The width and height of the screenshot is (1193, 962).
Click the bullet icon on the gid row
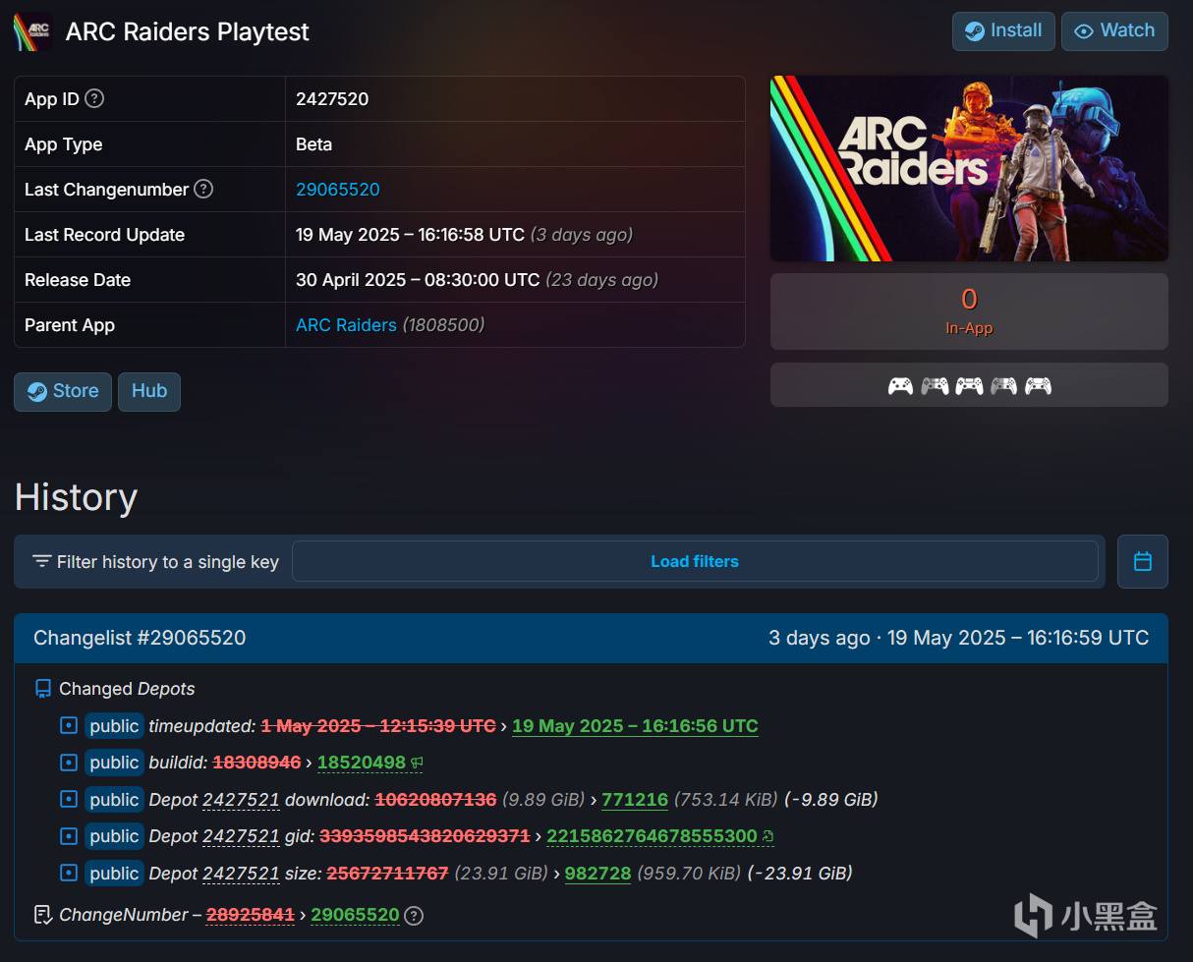click(x=68, y=836)
